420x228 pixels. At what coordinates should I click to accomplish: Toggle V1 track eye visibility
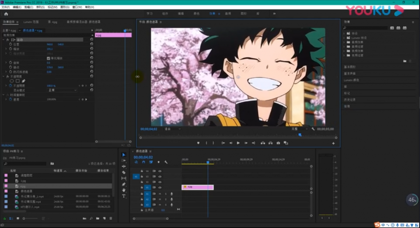pos(160,187)
